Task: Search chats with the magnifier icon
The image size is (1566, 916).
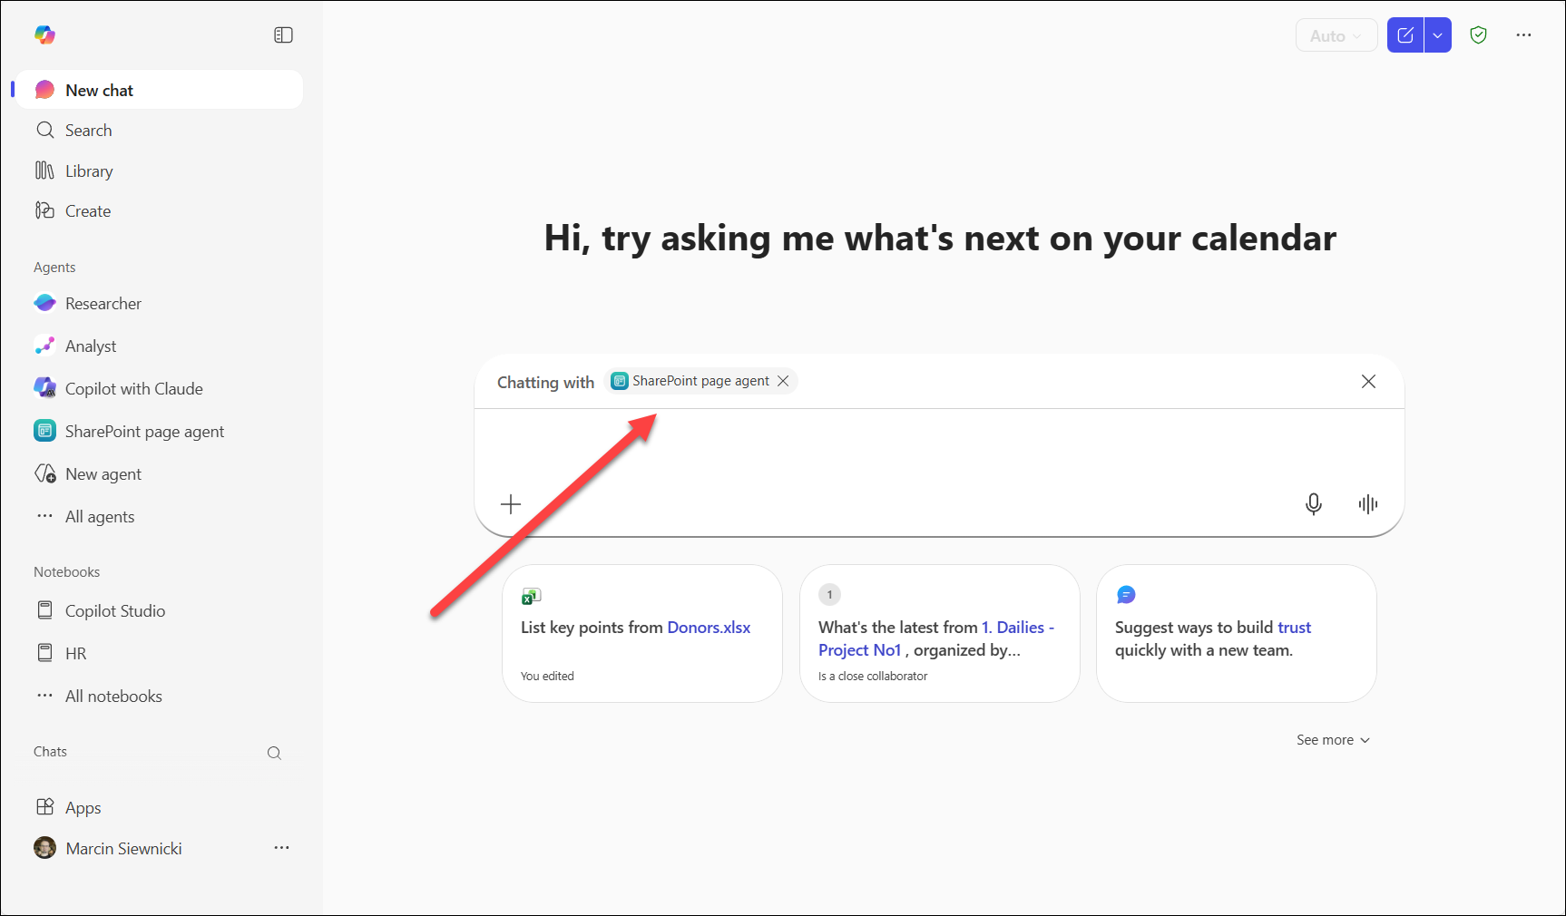Action: point(274,753)
